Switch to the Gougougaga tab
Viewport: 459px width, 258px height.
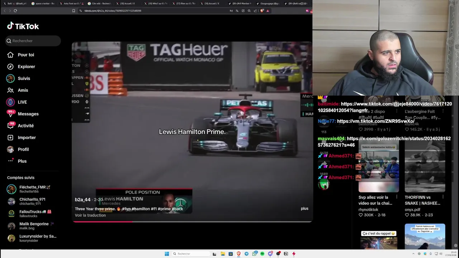click(x=269, y=4)
